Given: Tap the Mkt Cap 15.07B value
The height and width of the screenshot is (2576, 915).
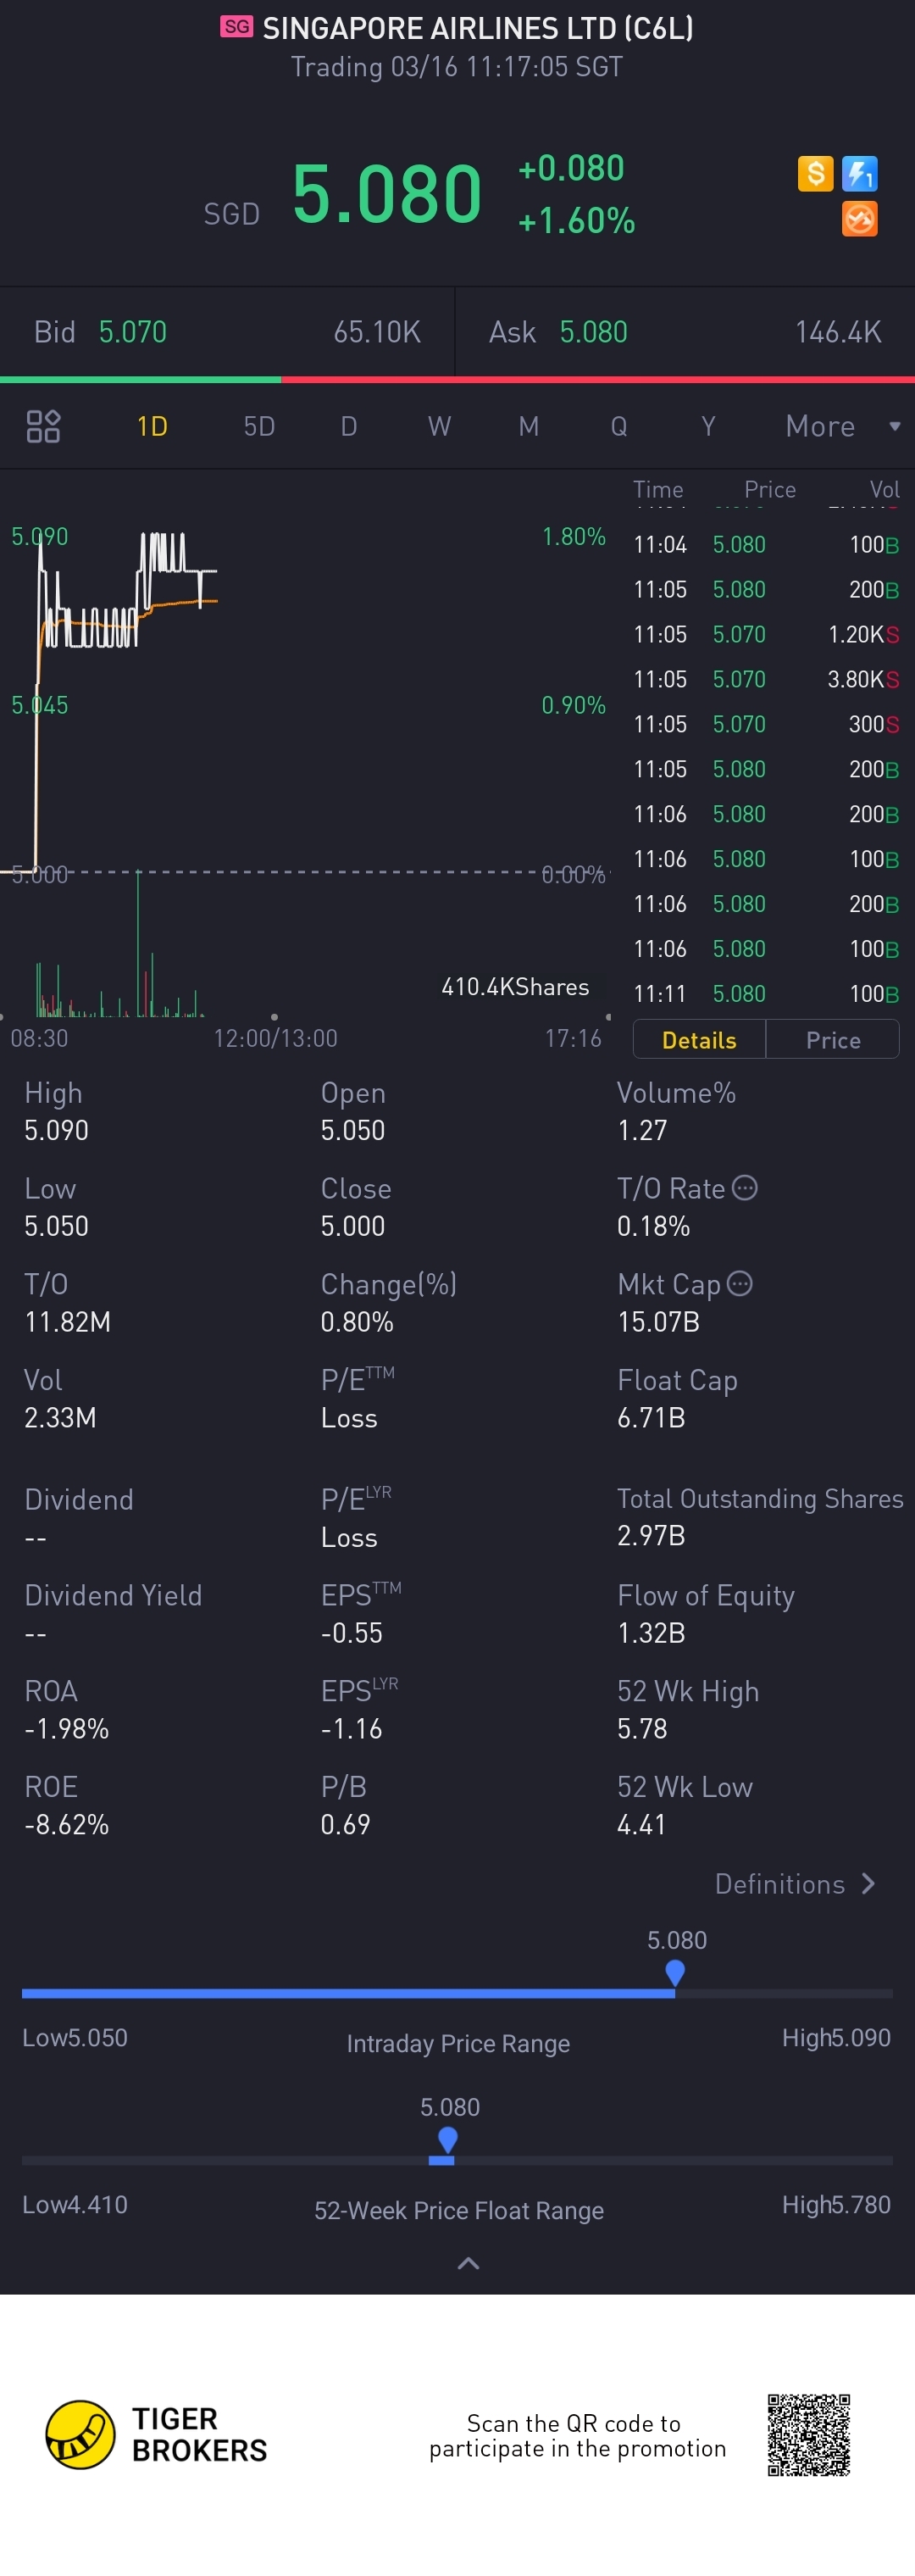Looking at the screenshot, I should click(658, 1322).
